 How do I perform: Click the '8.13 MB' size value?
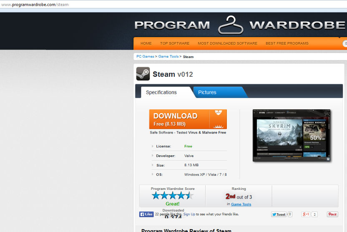pos(191,165)
